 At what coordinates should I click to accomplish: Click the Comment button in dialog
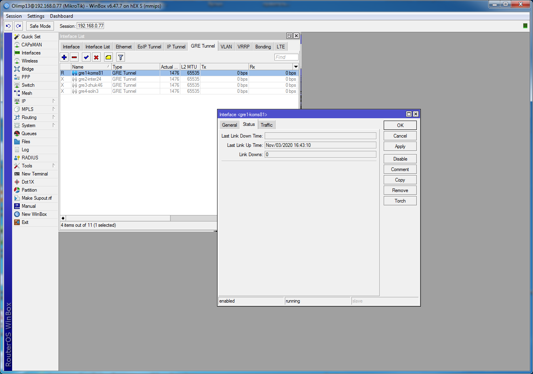point(400,169)
